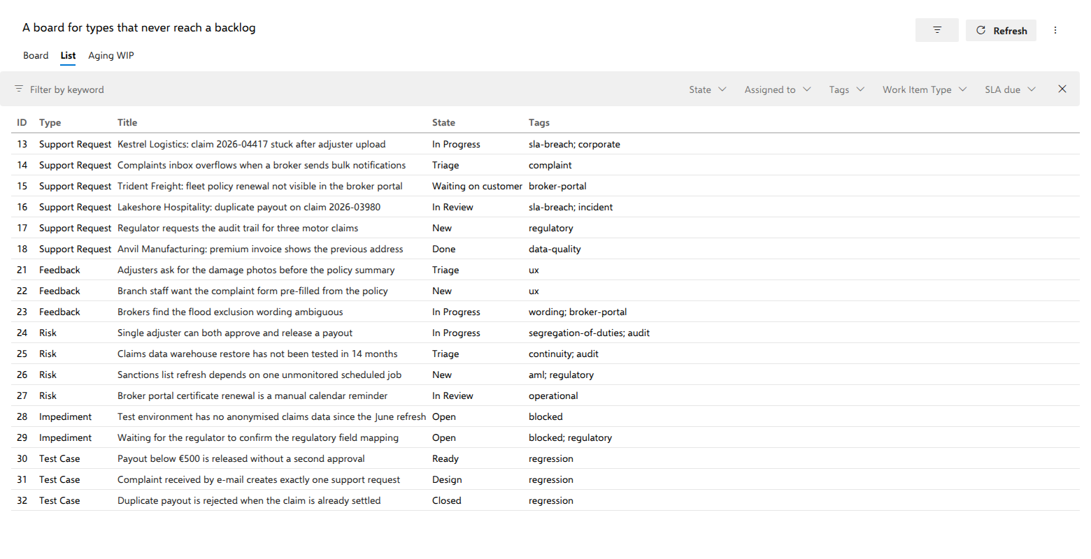Click Sanctions list refresh row title
Image resolution: width=1091 pixels, height=559 pixels.
259,375
